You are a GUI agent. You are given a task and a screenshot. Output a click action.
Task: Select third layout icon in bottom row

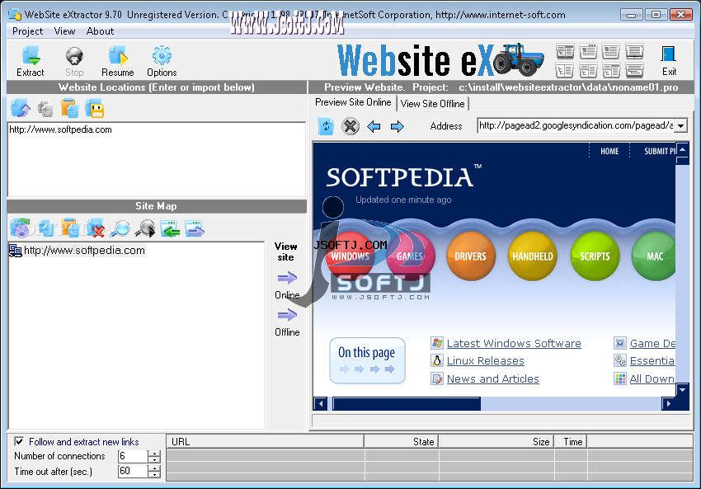click(x=610, y=70)
